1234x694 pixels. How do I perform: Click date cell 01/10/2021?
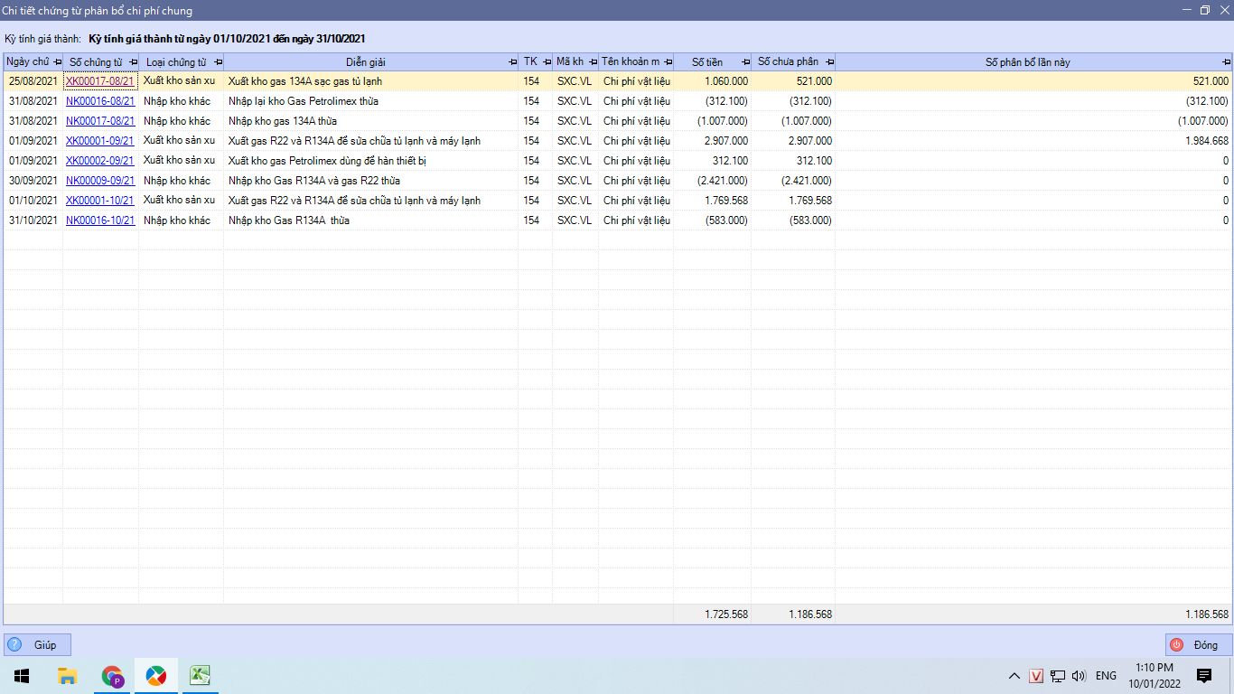(33, 201)
